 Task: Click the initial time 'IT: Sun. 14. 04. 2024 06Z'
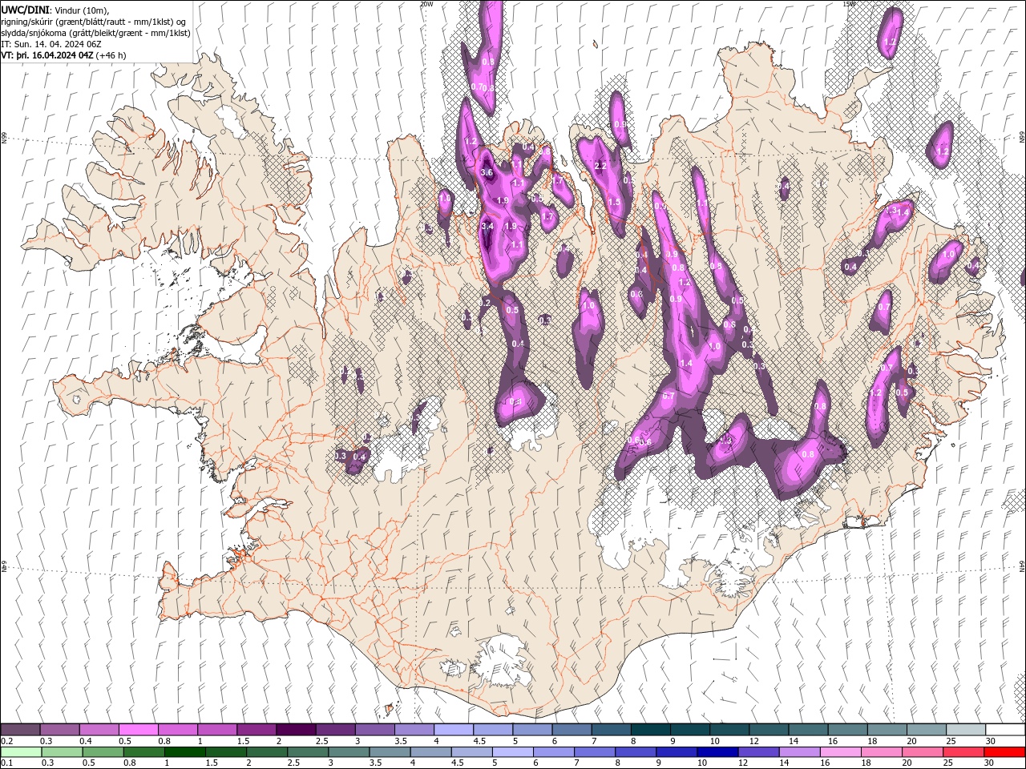51,44
